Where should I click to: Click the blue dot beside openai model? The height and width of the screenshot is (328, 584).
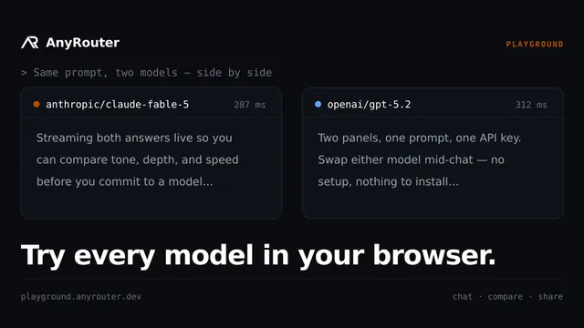point(318,104)
